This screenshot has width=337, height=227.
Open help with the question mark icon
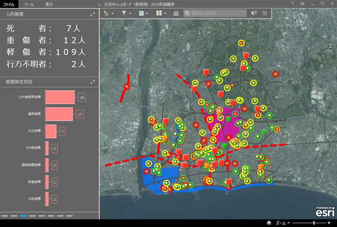[292, 3]
